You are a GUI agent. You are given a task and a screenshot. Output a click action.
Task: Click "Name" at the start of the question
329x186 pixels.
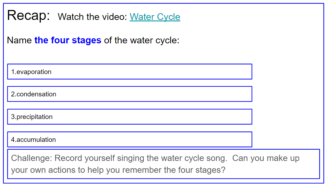pyautogui.click(x=20, y=40)
